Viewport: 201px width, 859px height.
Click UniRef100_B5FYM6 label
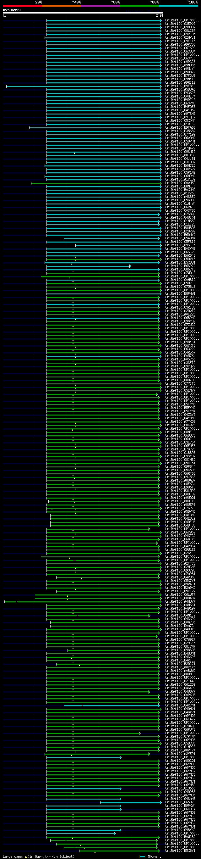(x=180, y=404)
